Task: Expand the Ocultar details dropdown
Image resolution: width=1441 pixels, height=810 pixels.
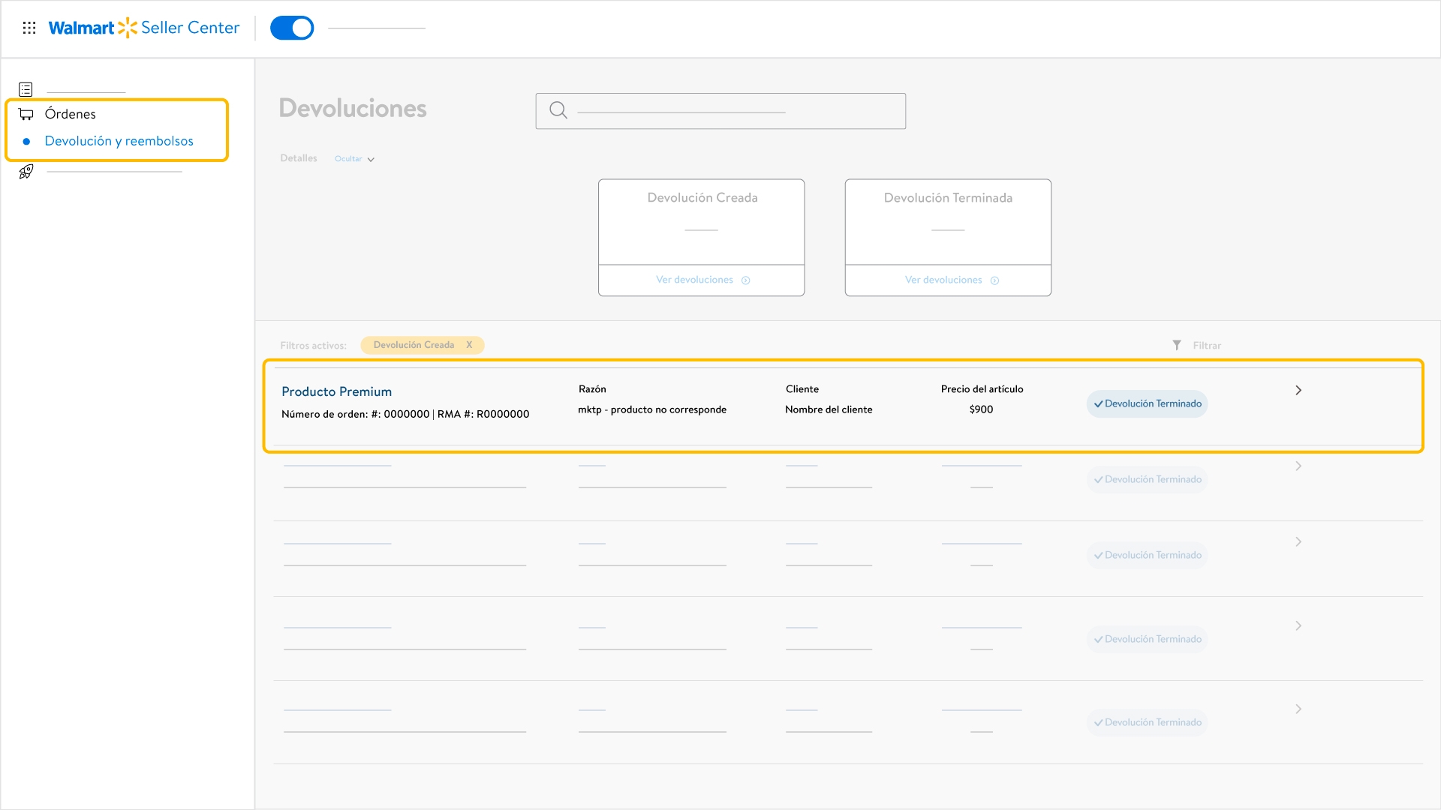Action: tap(354, 159)
